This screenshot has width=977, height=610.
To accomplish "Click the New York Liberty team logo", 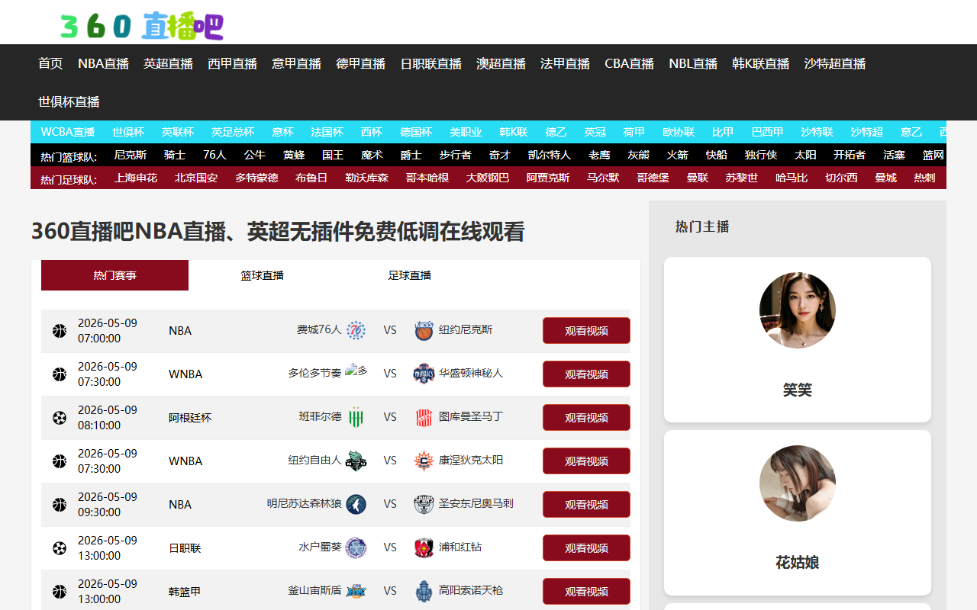I will [356, 461].
